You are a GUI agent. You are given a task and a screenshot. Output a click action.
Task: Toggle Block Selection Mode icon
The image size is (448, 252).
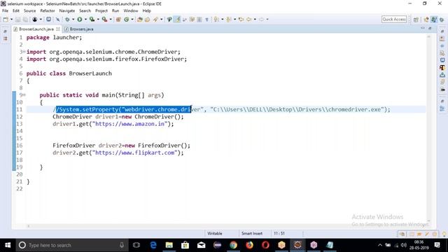click(199, 20)
